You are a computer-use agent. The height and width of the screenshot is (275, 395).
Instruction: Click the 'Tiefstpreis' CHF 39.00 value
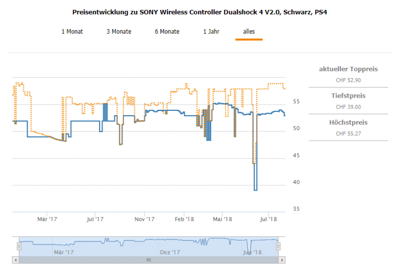[x=348, y=107]
